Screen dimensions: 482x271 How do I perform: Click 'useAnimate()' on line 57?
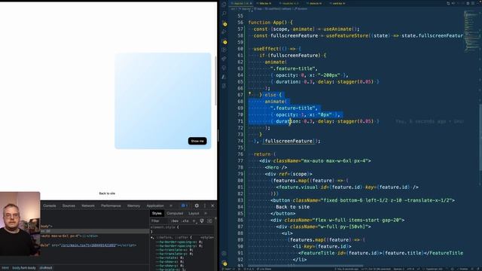pyautogui.click(x=340, y=29)
